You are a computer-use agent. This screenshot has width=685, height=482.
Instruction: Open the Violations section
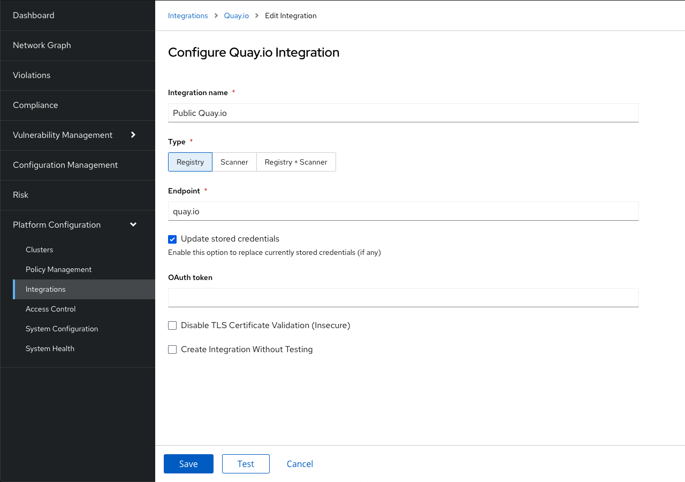pyautogui.click(x=32, y=75)
